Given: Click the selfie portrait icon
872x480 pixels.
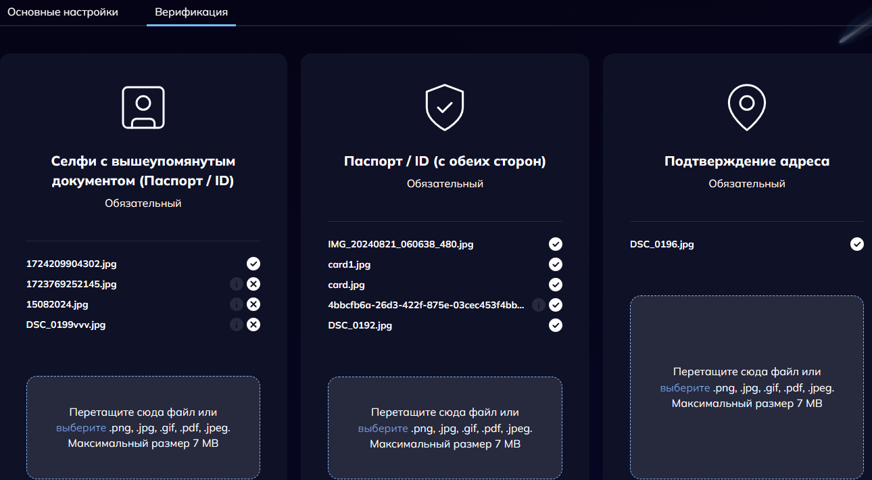Looking at the screenshot, I should point(143,107).
